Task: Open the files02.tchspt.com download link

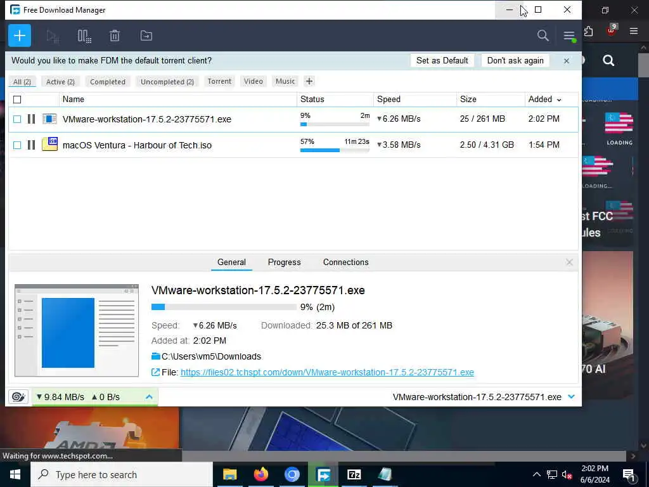Action: (x=328, y=372)
